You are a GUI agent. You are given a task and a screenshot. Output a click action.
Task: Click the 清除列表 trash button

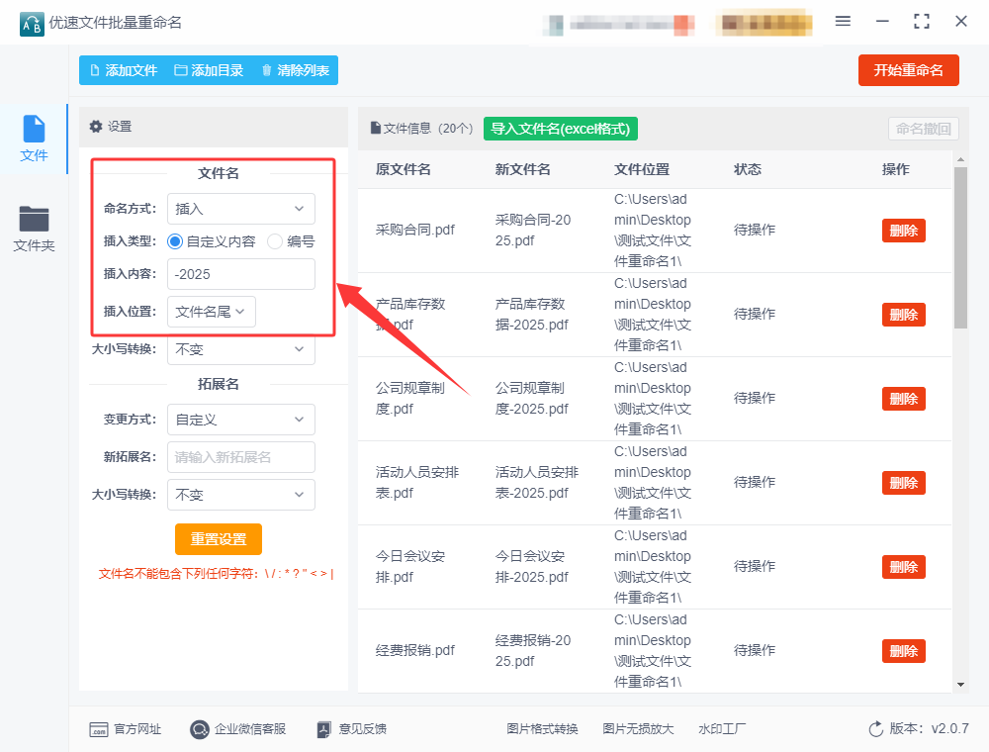pos(295,70)
